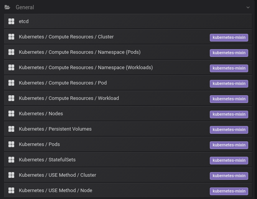The height and width of the screenshot is (199, 257).
Task: Click the dashboard icon next to etcd
Action: pyautogui.click(x=11, y=22)
